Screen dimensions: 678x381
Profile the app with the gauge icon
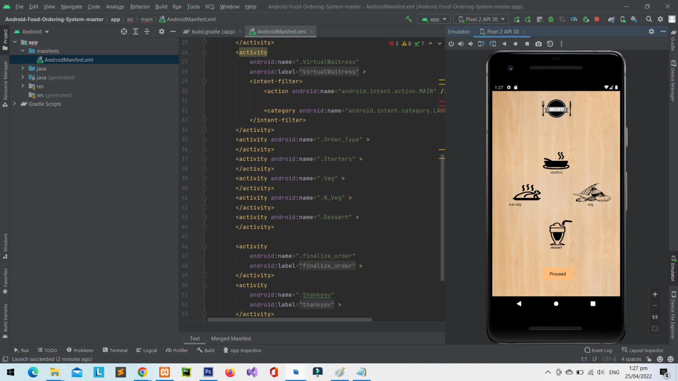(574, 19)
